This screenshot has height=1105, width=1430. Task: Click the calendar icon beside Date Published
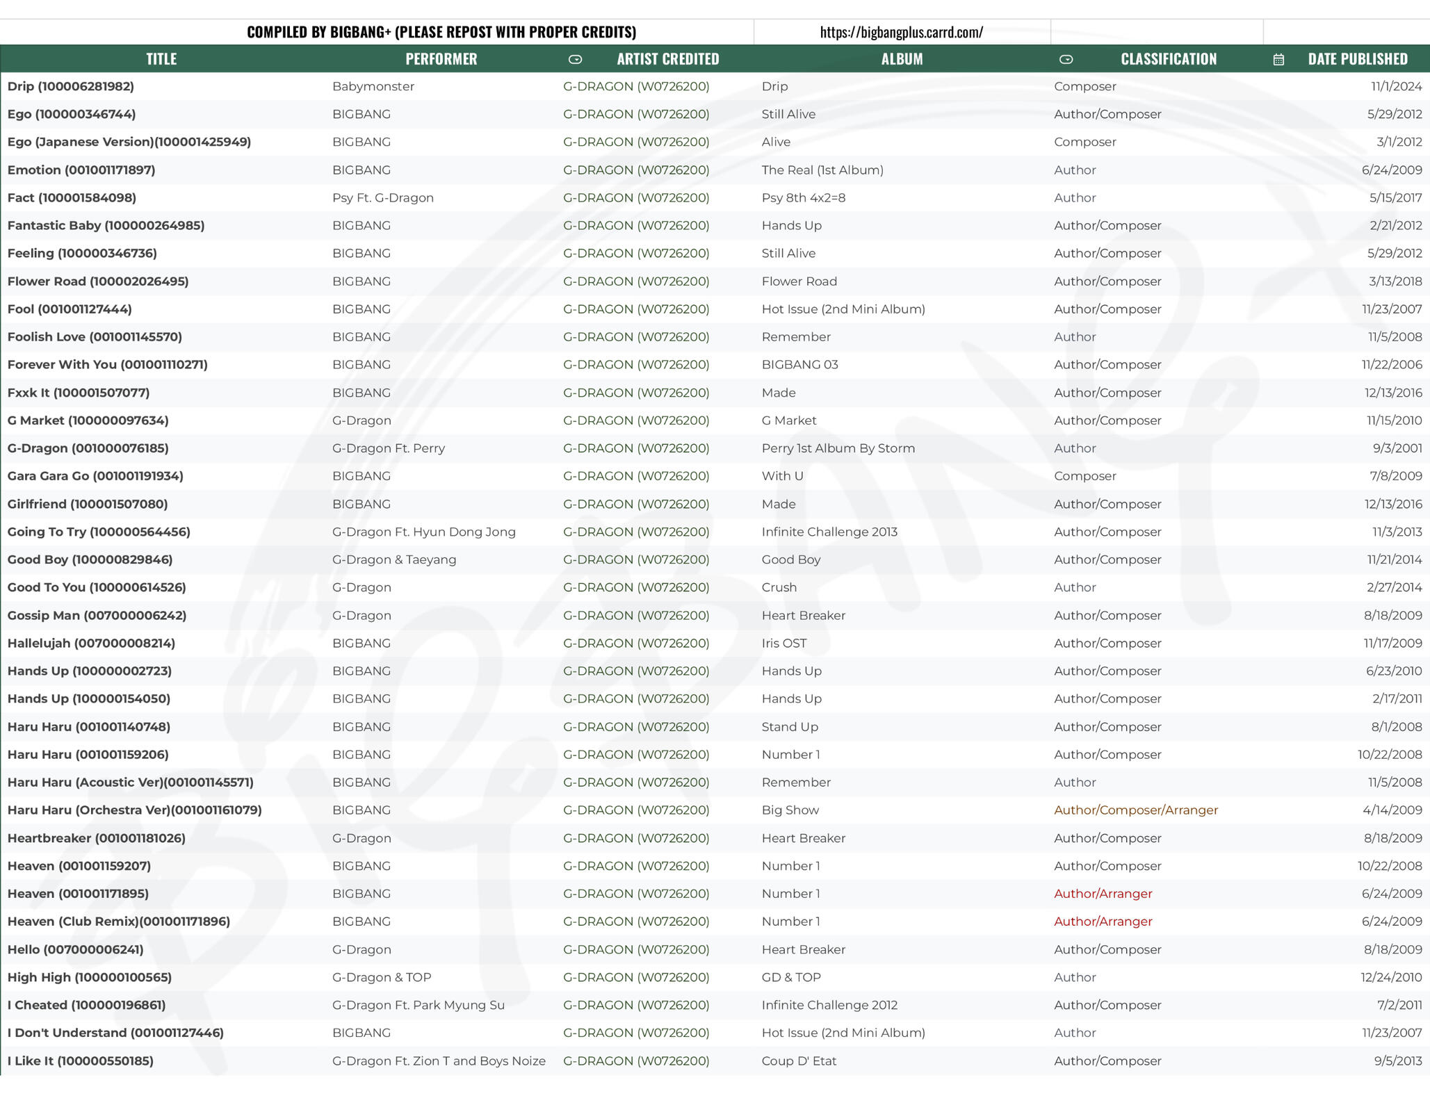pos(1278,59)
